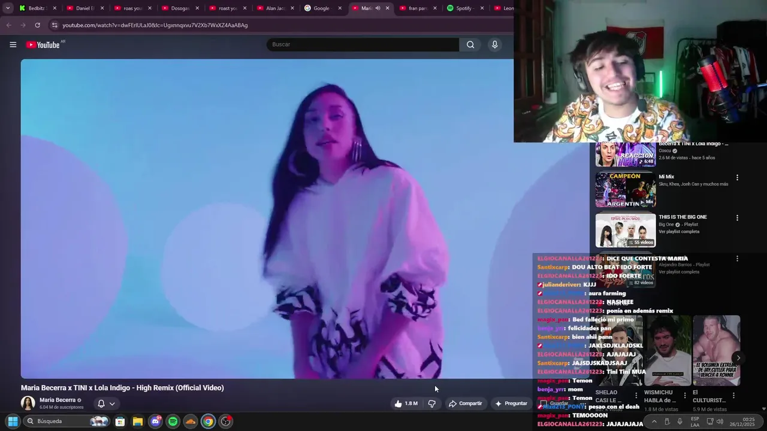Toggle subscription notification bell

pos(101,403)
